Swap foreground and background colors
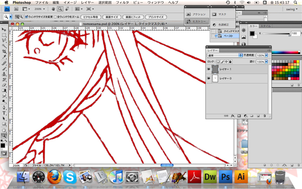Screen dimensions: 302x189 [6, 141]
